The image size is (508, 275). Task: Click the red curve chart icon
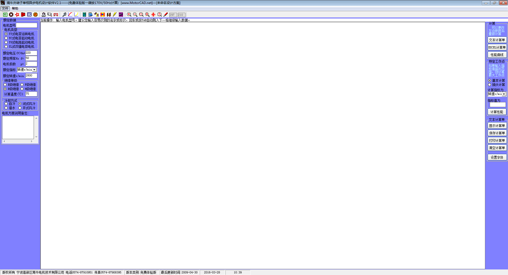pos(70,15)
